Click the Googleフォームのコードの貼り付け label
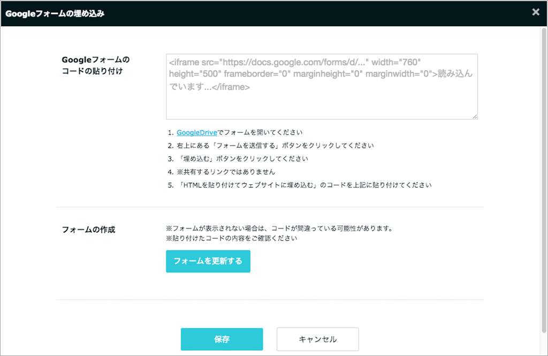Viewport: 548px width, 356px height. (95, 65)
